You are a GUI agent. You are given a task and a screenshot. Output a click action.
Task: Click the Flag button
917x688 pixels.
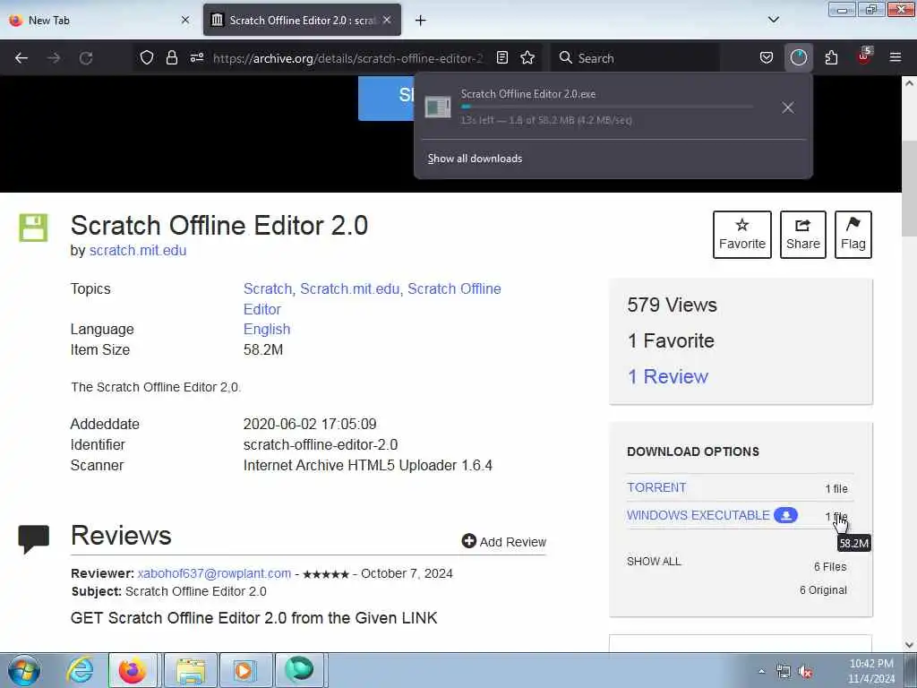(853, 235)
